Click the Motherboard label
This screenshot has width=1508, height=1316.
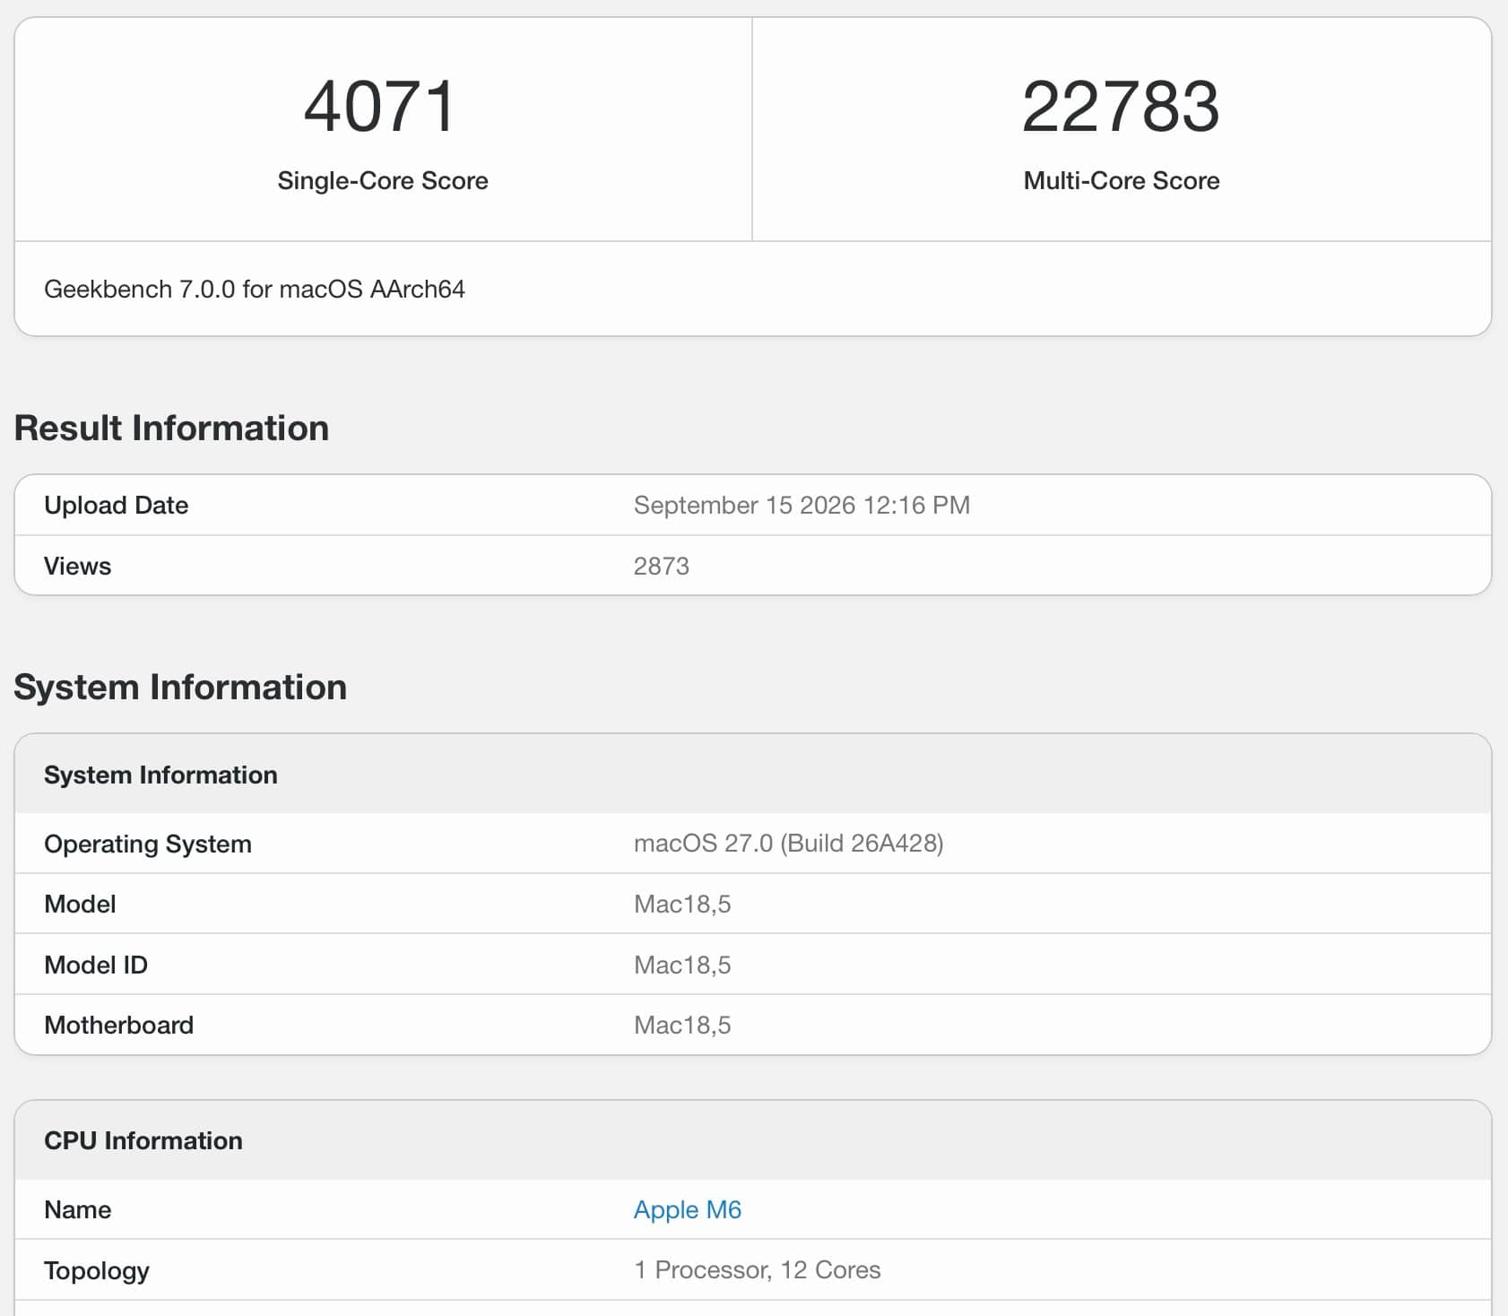point(118,1025)
